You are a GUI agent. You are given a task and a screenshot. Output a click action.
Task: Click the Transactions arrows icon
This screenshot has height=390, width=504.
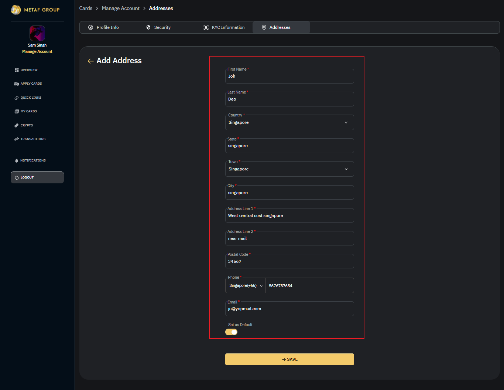pos(17,139)
